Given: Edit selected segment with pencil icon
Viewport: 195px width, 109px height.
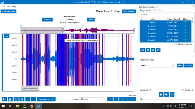Looking at the screenshot, I should (143, 50).
